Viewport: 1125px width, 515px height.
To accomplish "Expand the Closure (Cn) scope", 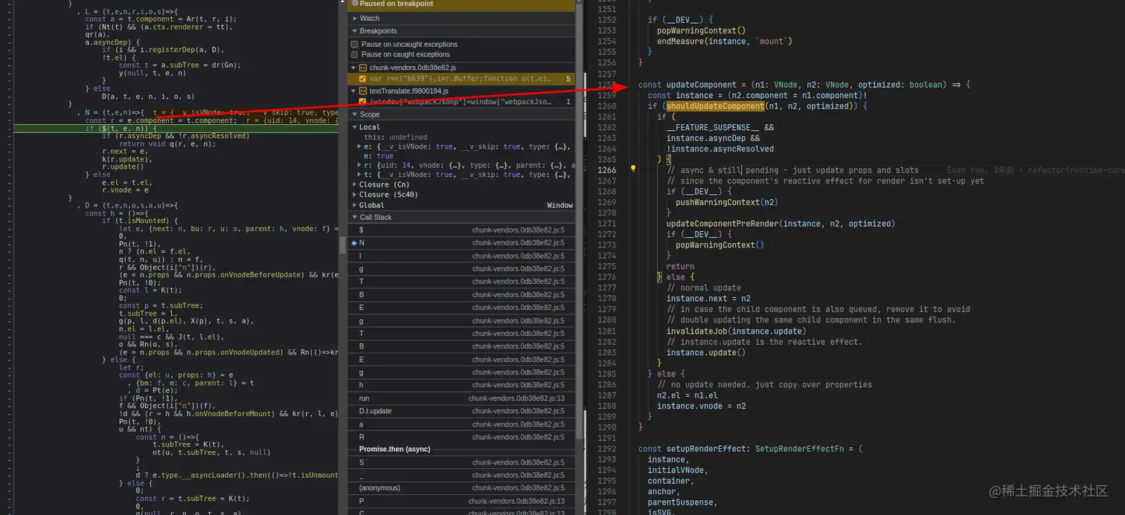I will [x=354, y=184].
